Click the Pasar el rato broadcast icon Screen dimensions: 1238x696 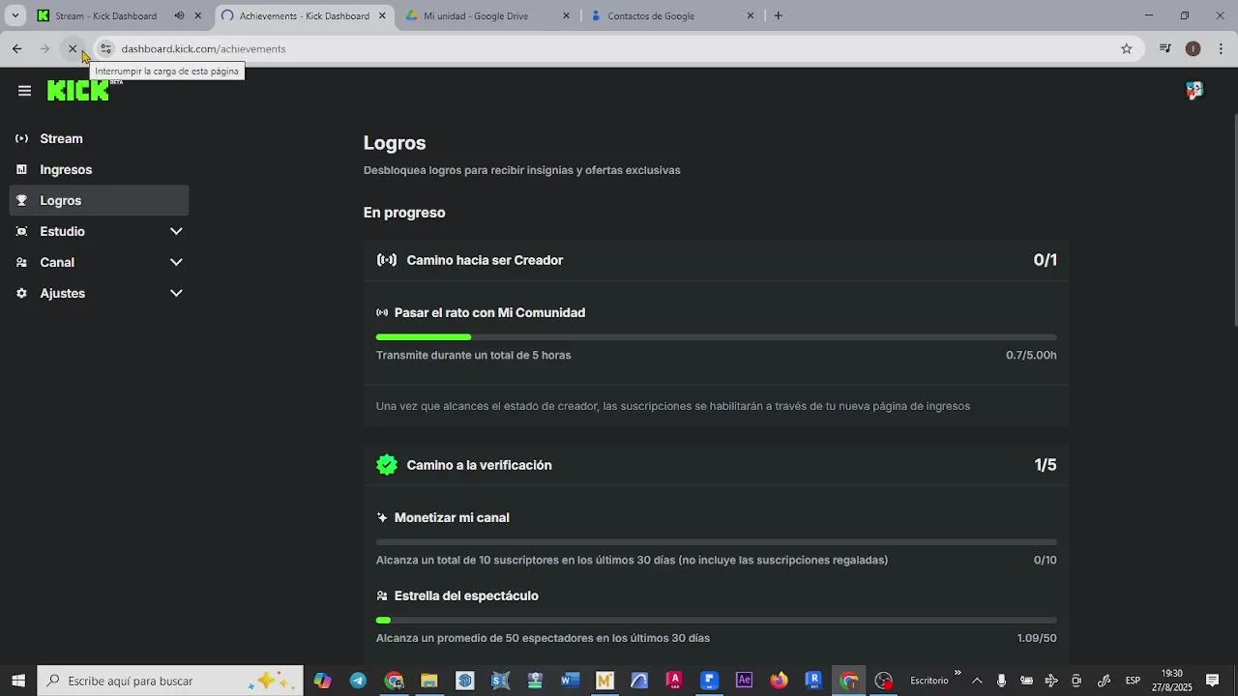[382, 312]
